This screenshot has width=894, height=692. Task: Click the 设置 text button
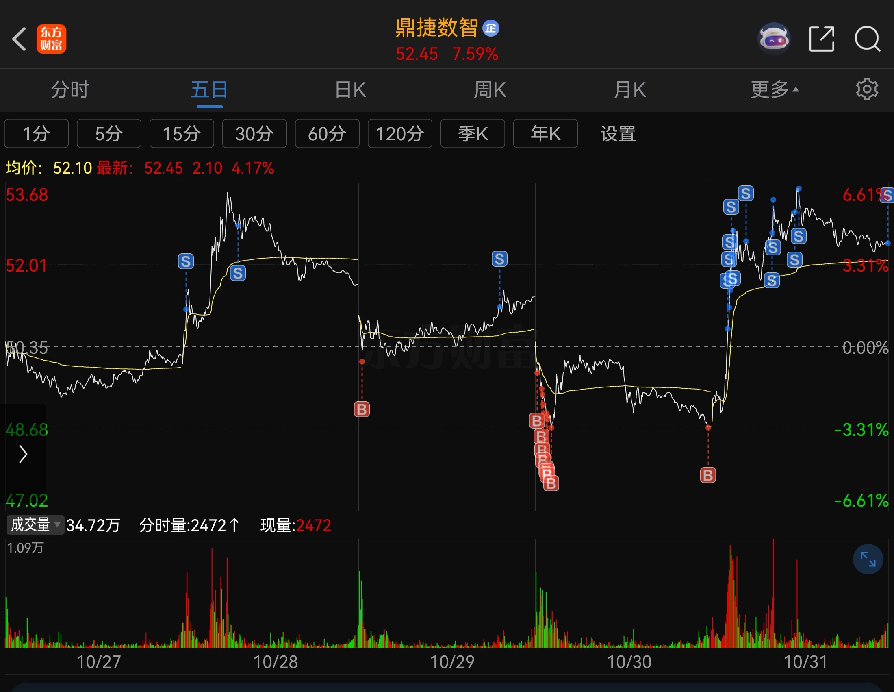(x=618, y=133)
